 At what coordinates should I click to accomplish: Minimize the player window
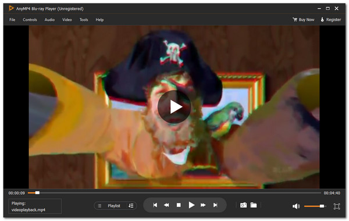(x=319, y=9)
